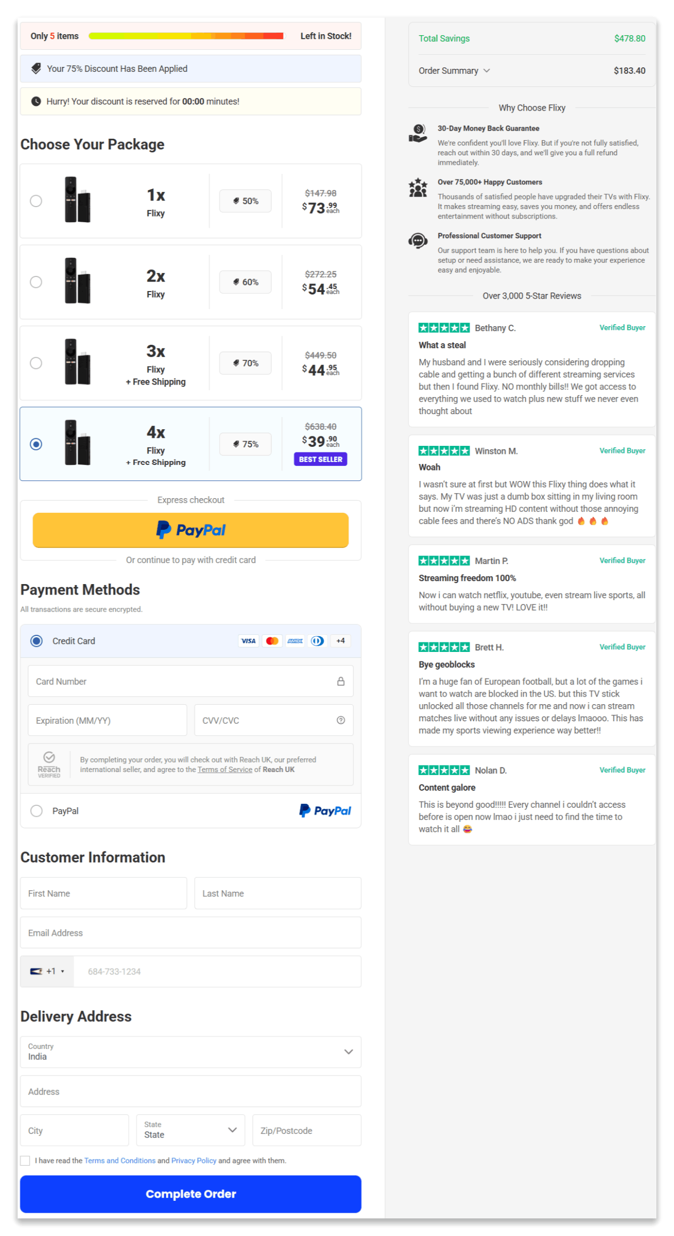
Task: Open the Privacy Policy link
Action: pos(194,1161)
